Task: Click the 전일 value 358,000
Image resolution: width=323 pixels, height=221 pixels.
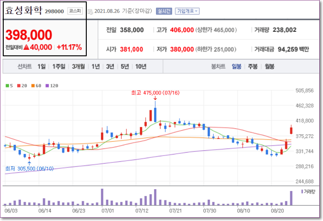Action: pyautogui.click(x=132, y=30)
